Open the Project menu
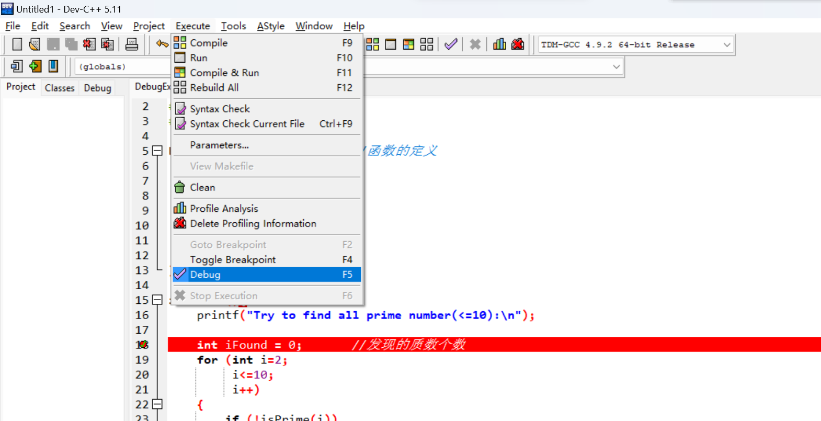821x421 pixels. (149, 26)
